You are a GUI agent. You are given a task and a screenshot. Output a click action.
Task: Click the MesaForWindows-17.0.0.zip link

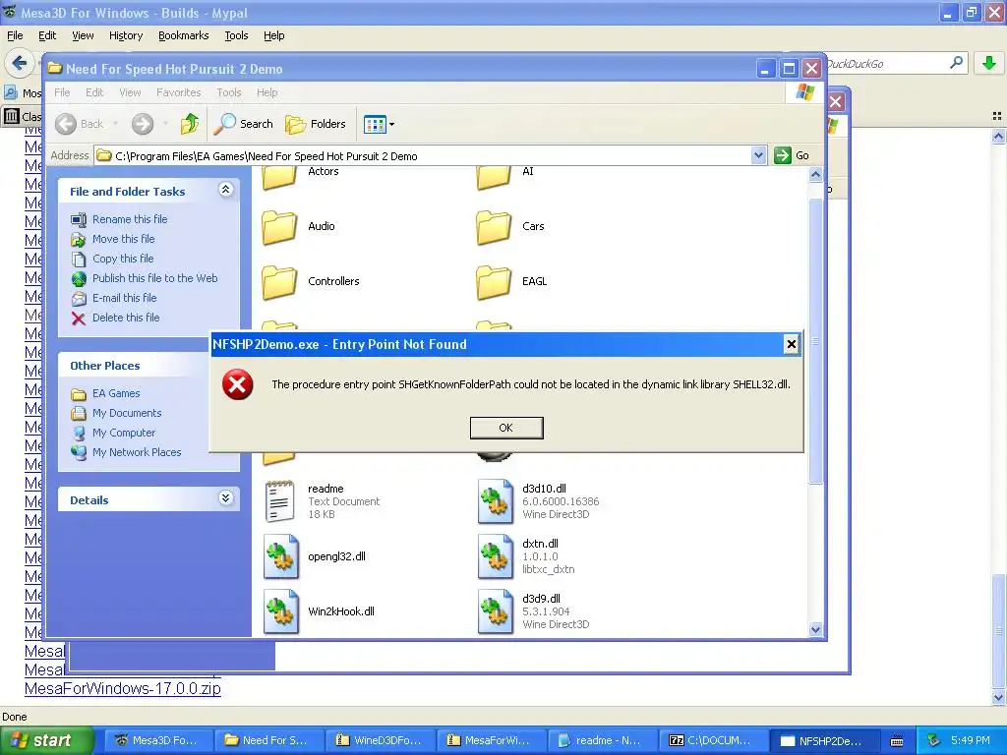[x=123, y=688]
